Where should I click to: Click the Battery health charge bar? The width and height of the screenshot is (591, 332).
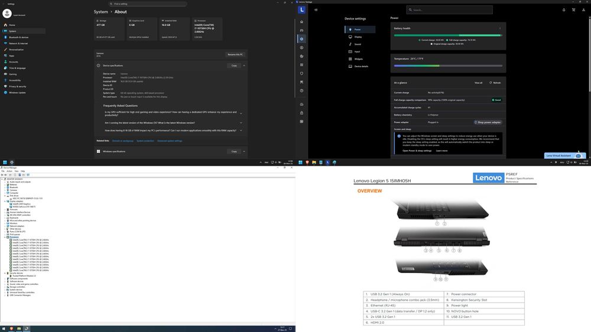tap(448, 35)
